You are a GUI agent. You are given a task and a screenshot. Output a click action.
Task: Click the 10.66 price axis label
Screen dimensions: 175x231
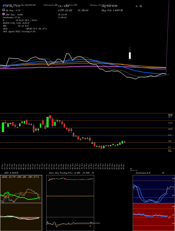[170, 129]
